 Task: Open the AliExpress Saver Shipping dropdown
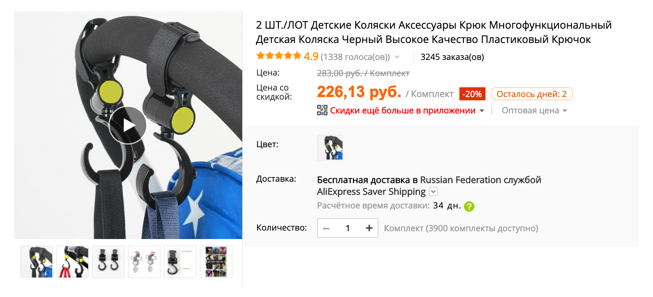pos(433,191)
